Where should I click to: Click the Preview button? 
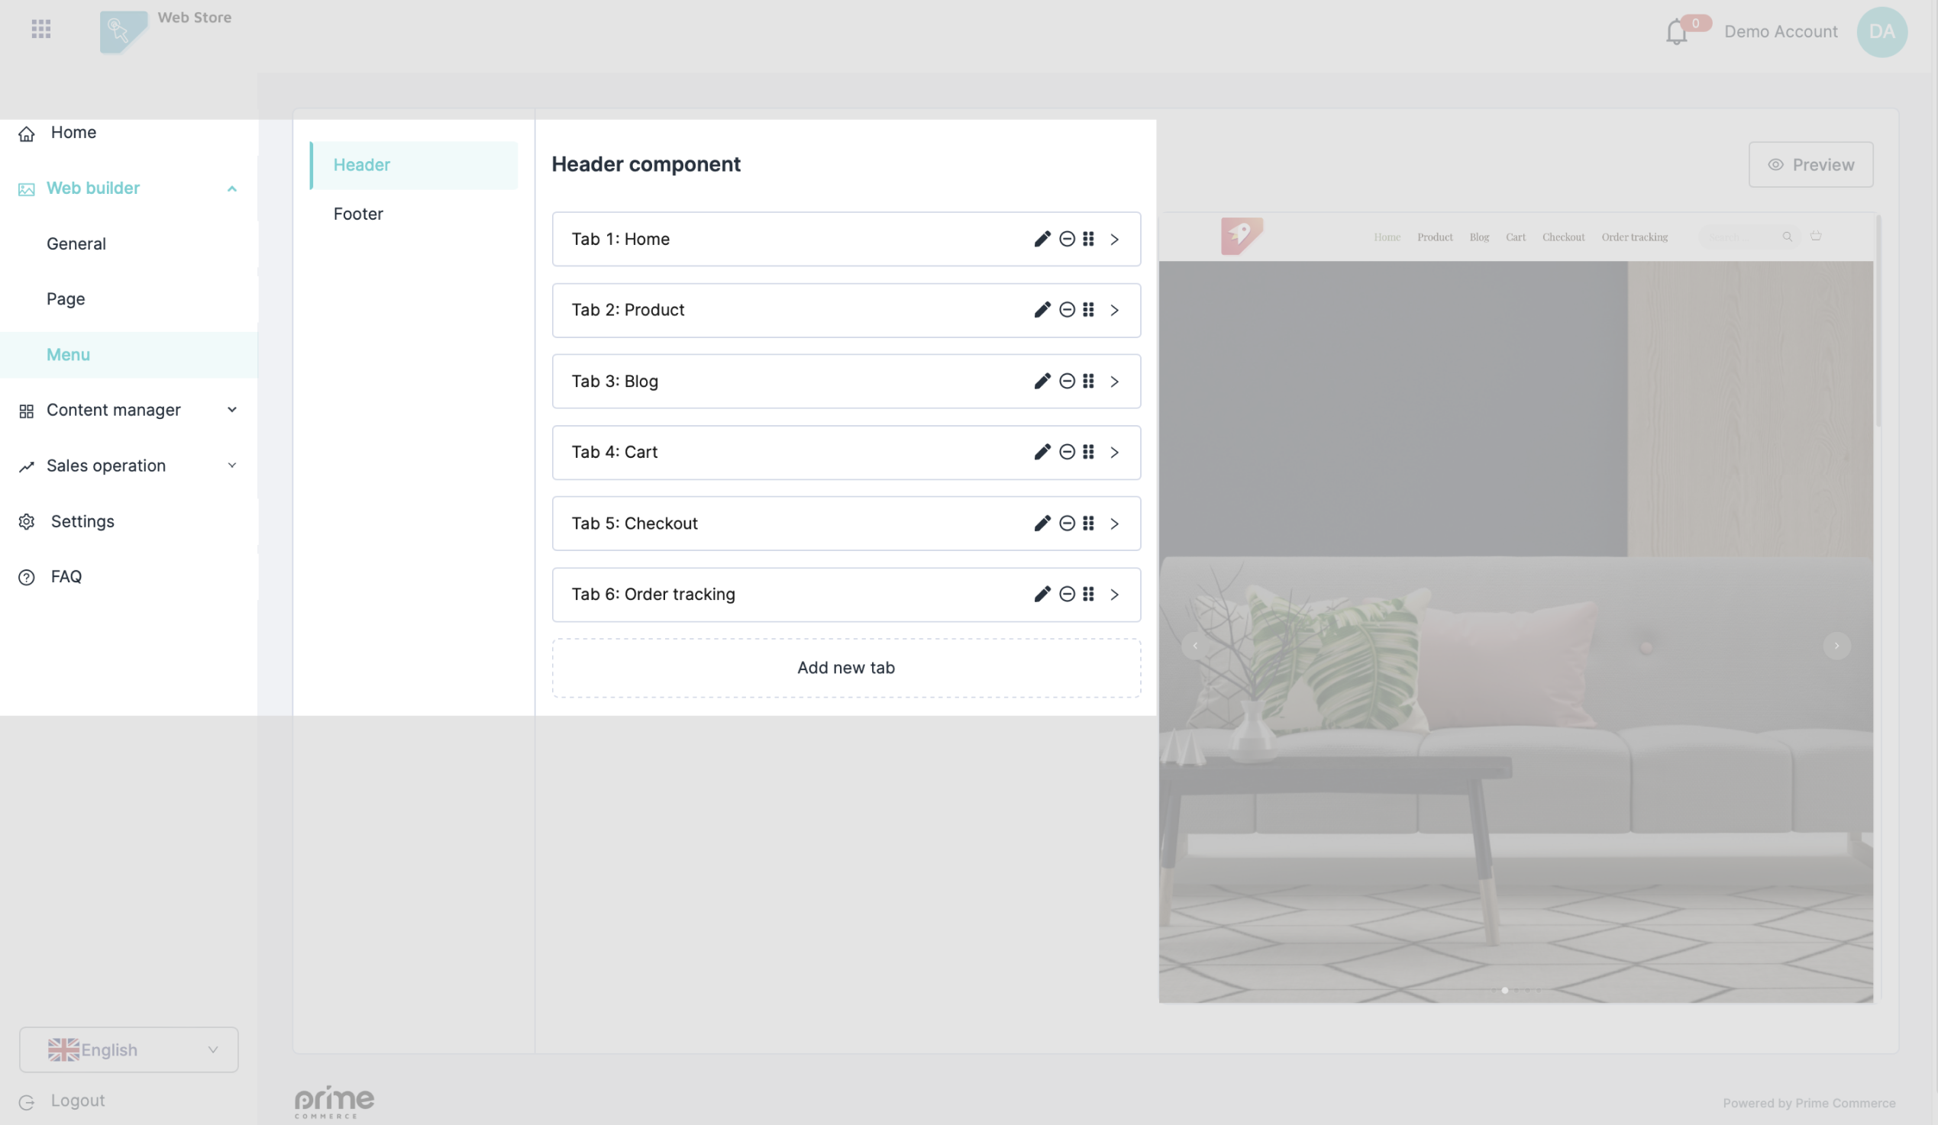tap(1810, 164)
